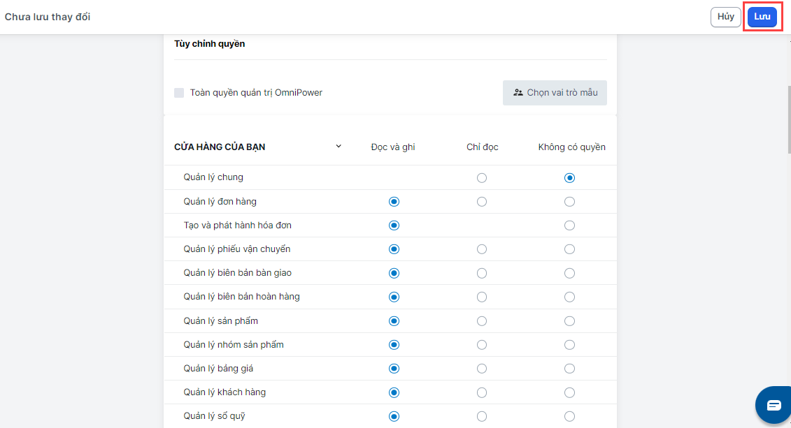Click the Quản lý chung Không có quyền radio
The height and width of the screenshot is (428, 791).
(570, 178)
